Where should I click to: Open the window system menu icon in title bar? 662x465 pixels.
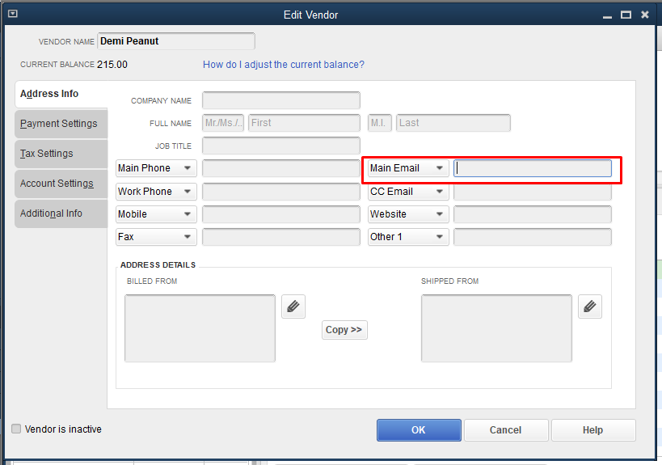(13, 14)
